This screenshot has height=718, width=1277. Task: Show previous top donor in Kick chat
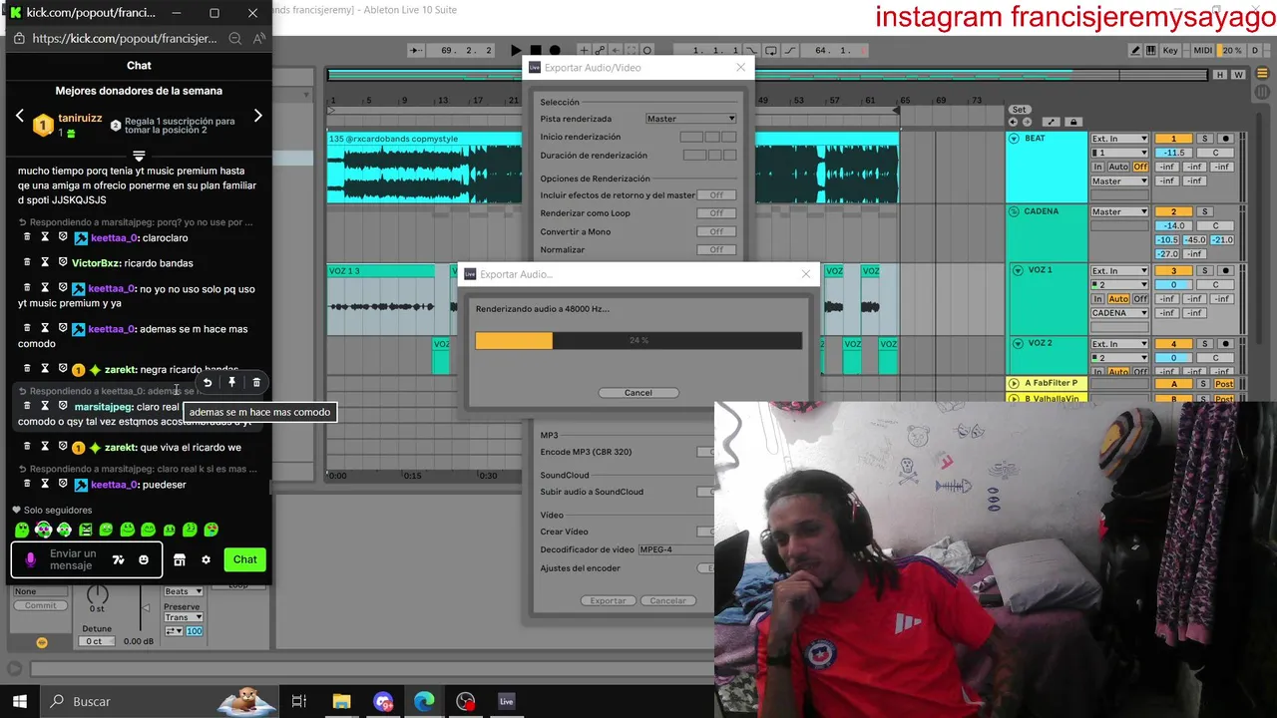[x=19, y=116]
